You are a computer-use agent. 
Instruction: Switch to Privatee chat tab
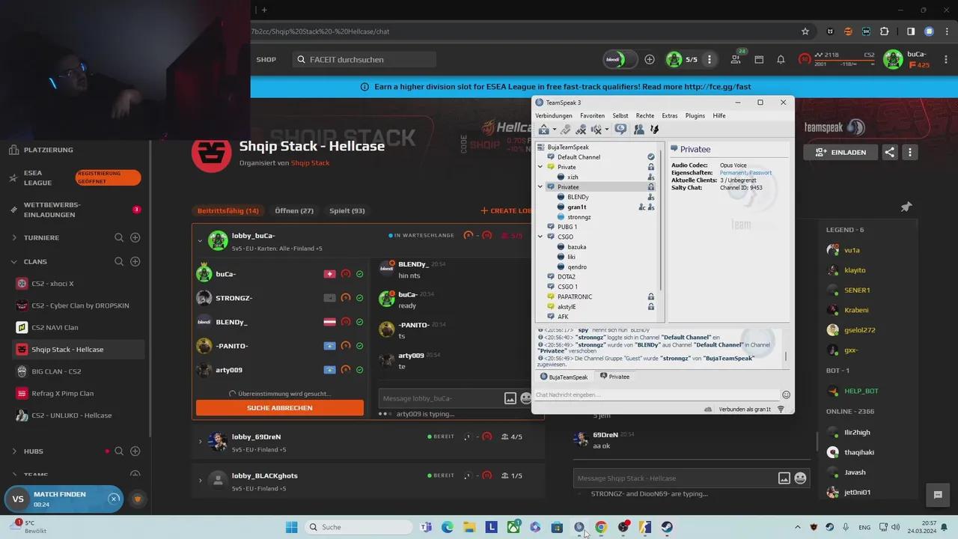click(614, 377)
